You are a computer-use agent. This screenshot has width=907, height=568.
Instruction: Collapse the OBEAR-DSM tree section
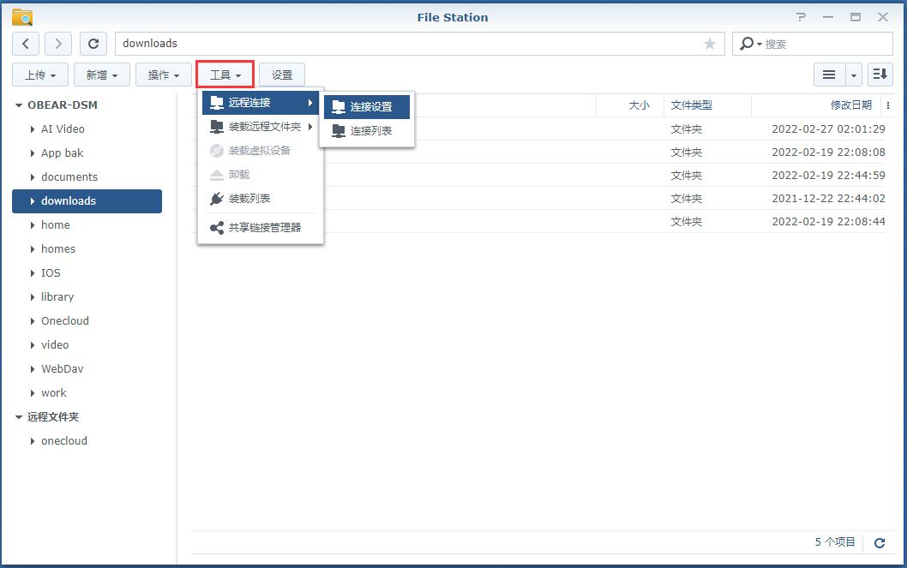coord(18,105)
